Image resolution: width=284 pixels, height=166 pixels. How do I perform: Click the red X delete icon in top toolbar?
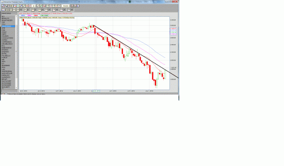27,6
